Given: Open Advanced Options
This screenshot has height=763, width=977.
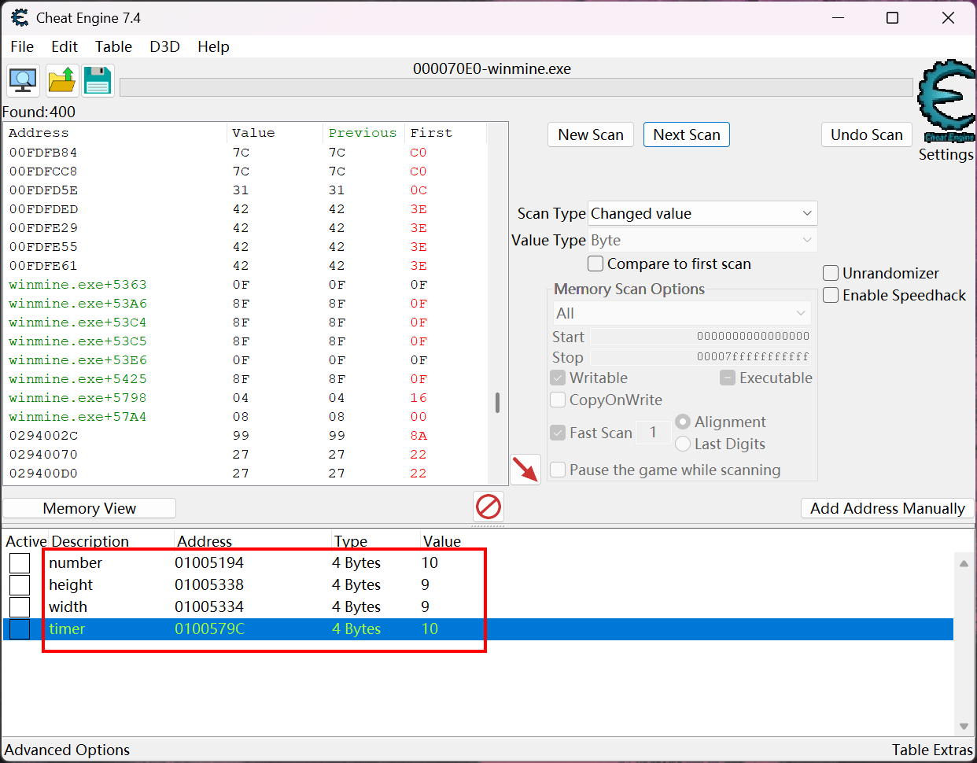Looking at the screenshot, I should (x=68, y=750).
